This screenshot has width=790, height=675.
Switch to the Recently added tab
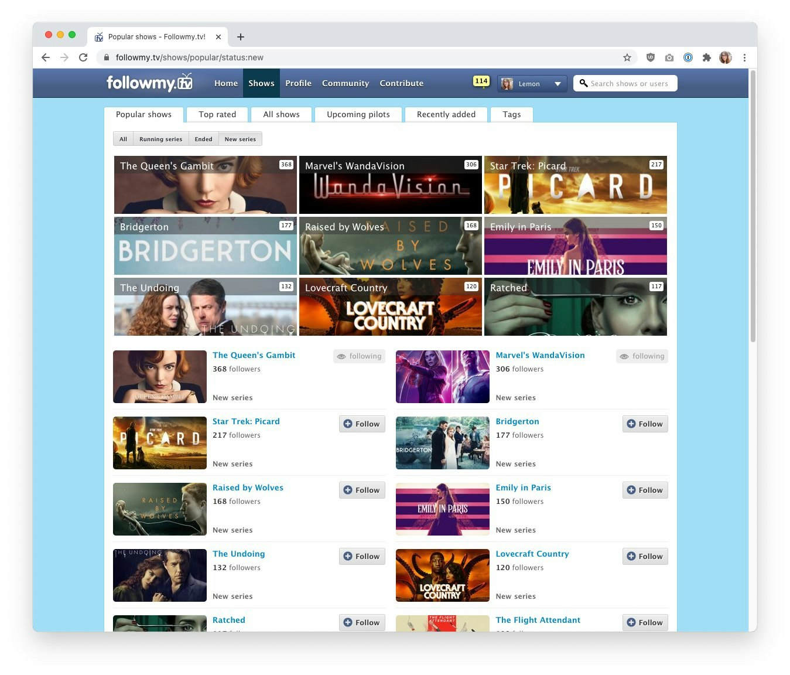click(446, 114)
